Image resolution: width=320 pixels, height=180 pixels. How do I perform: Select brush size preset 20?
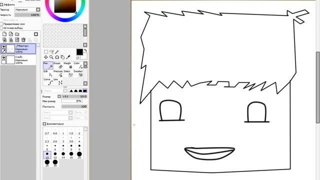tap(79, 155)
